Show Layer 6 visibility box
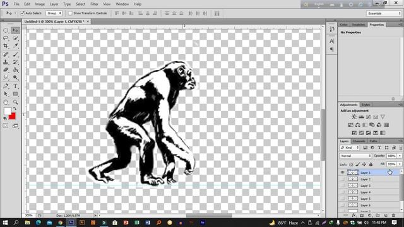404x227 pixels. point(342,205)
